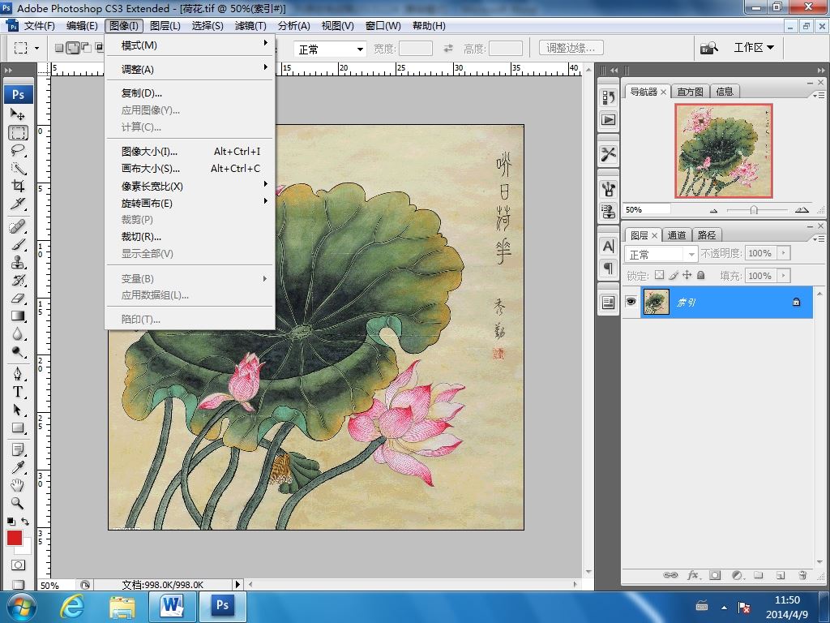Toggle lock transparent pixels in Layers panel
830x623 pixels.
[x=659, y=276]
